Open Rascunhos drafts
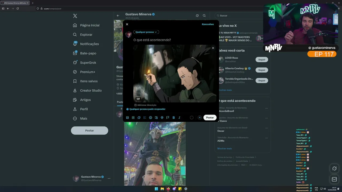Image resolution: width=342 pixels, height=192 pixels. click(x=208, y=24)
